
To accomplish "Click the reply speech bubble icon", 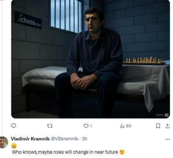I will point(14,126).
